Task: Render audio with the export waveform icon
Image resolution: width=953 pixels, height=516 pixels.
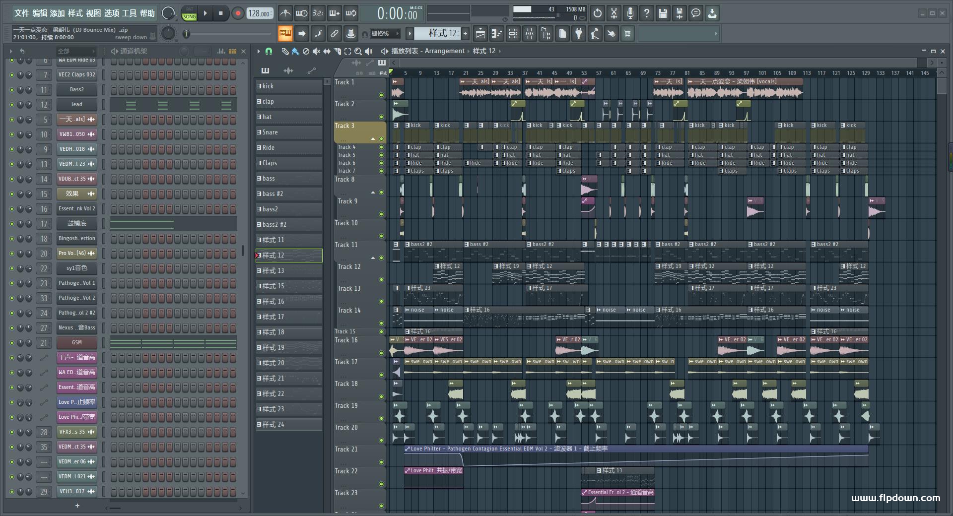Action: pos(680,13)
